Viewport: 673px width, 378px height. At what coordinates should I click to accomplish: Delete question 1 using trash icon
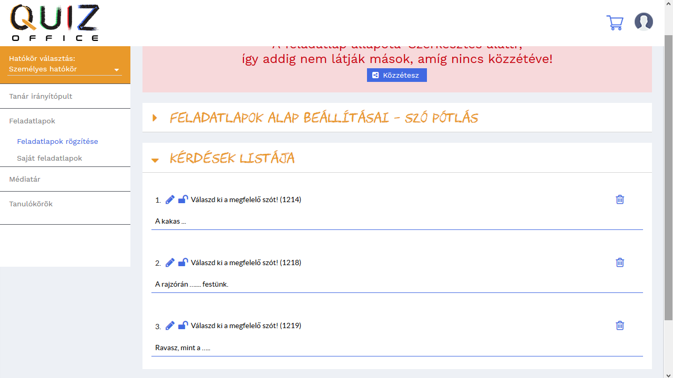click(x=620, y=199)
